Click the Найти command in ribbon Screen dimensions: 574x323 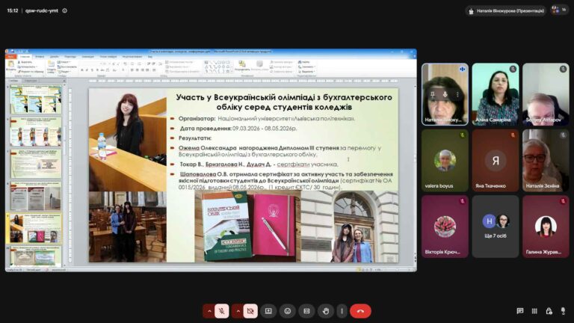point(304,62)
